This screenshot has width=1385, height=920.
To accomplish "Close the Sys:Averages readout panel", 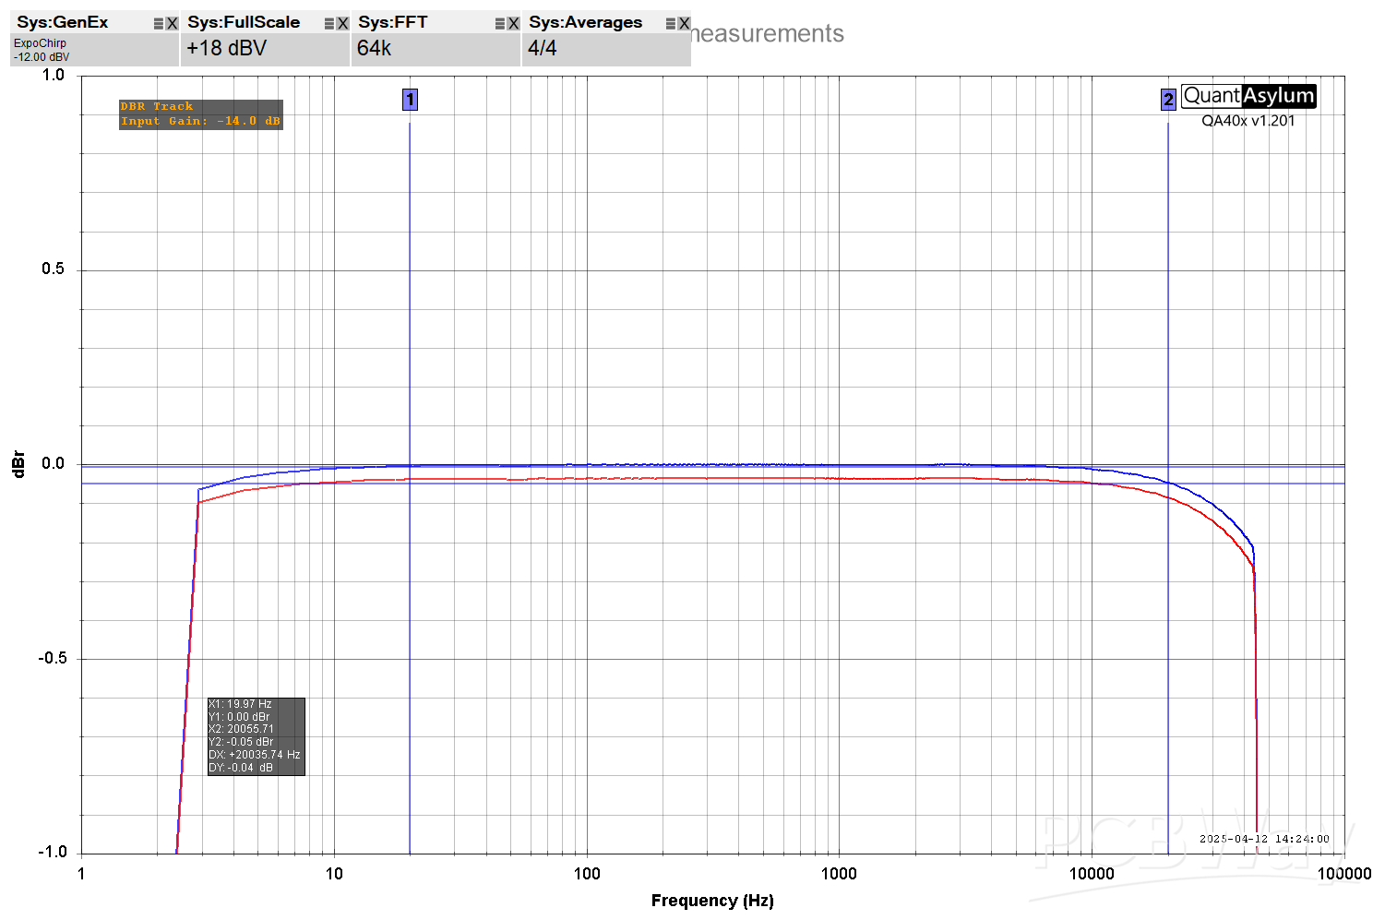I will pos(684,24).
